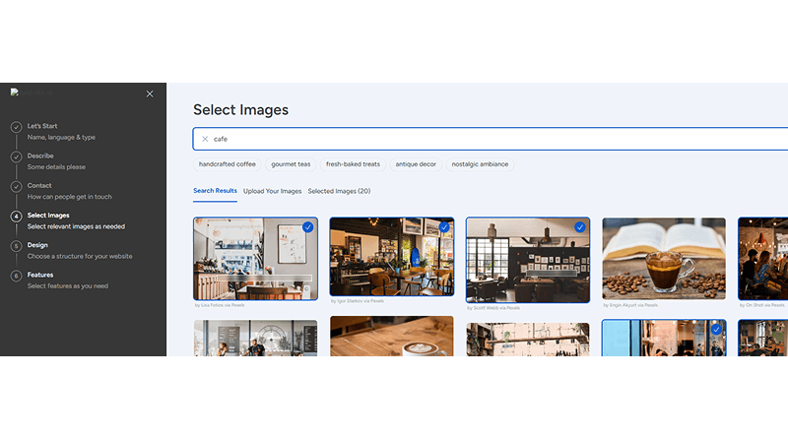Click the Contact step checkmark icon
Screen dimensions: 788x438
click(x=16, y=186)
